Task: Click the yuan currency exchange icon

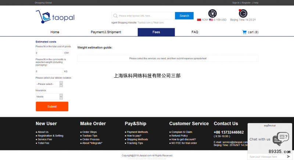Action: 212,14
